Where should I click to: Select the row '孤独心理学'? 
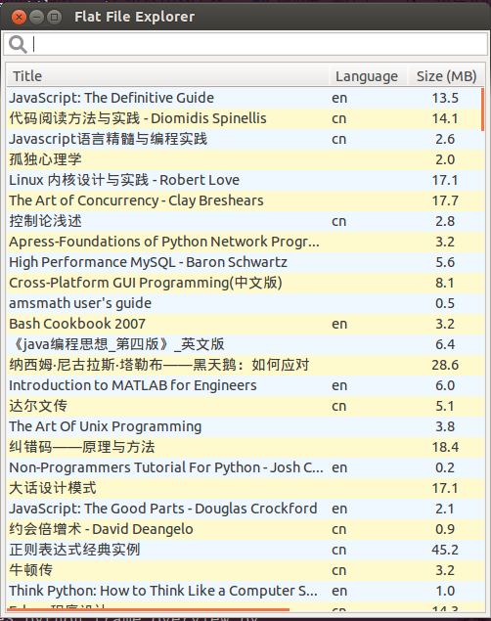(x=245, y=159)
